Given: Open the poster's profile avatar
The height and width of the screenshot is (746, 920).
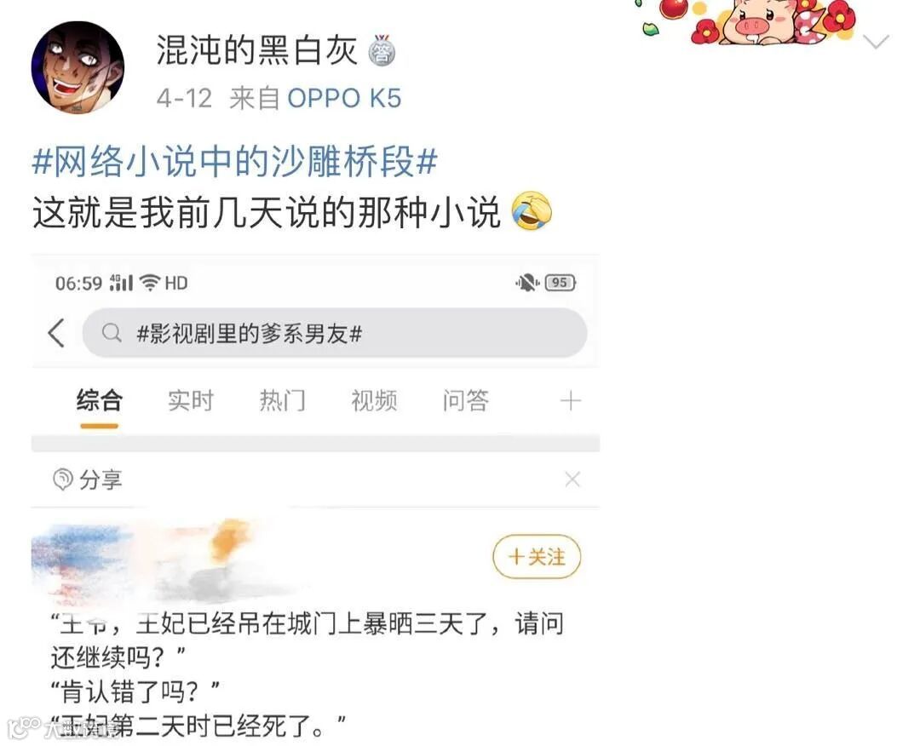Looking at the screenshot, I should point(78,67).
